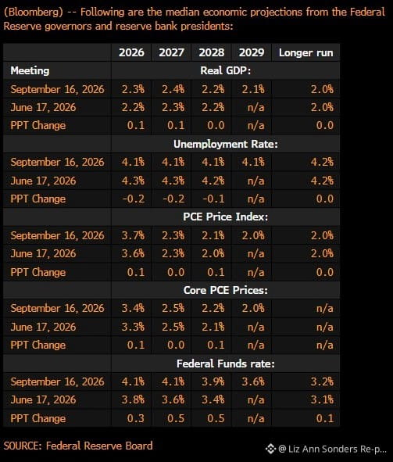Click the SOURCE: Federal Reserve Board text
The width and height of the screenshot is (393, 462).
tap(78, 446)
